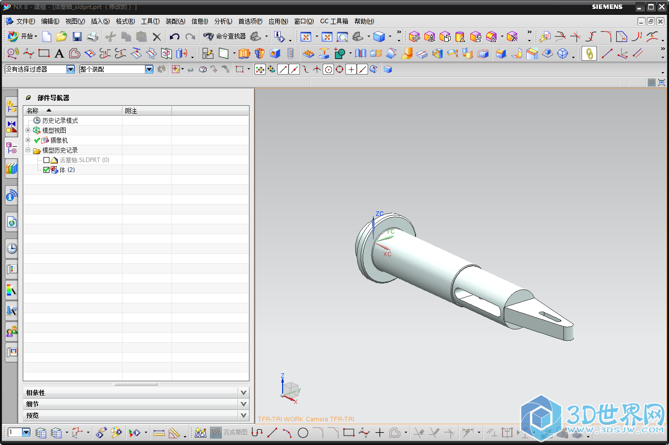The image size is (669, 445).
Task: Open the Assembly Navigator sidebar tab
Action: point(11,105)
